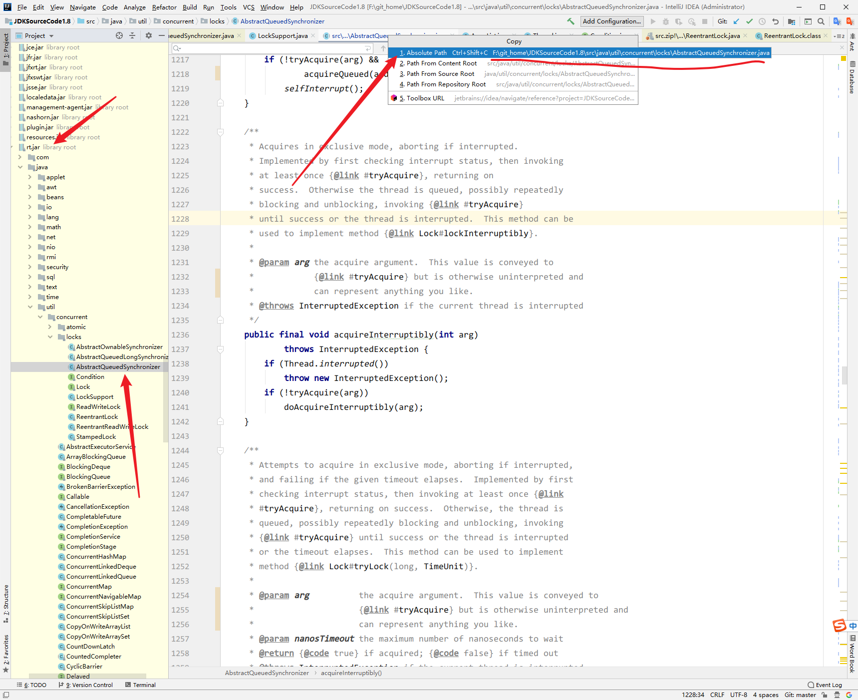Click the Debug bug icon

[x=665, y=21]
